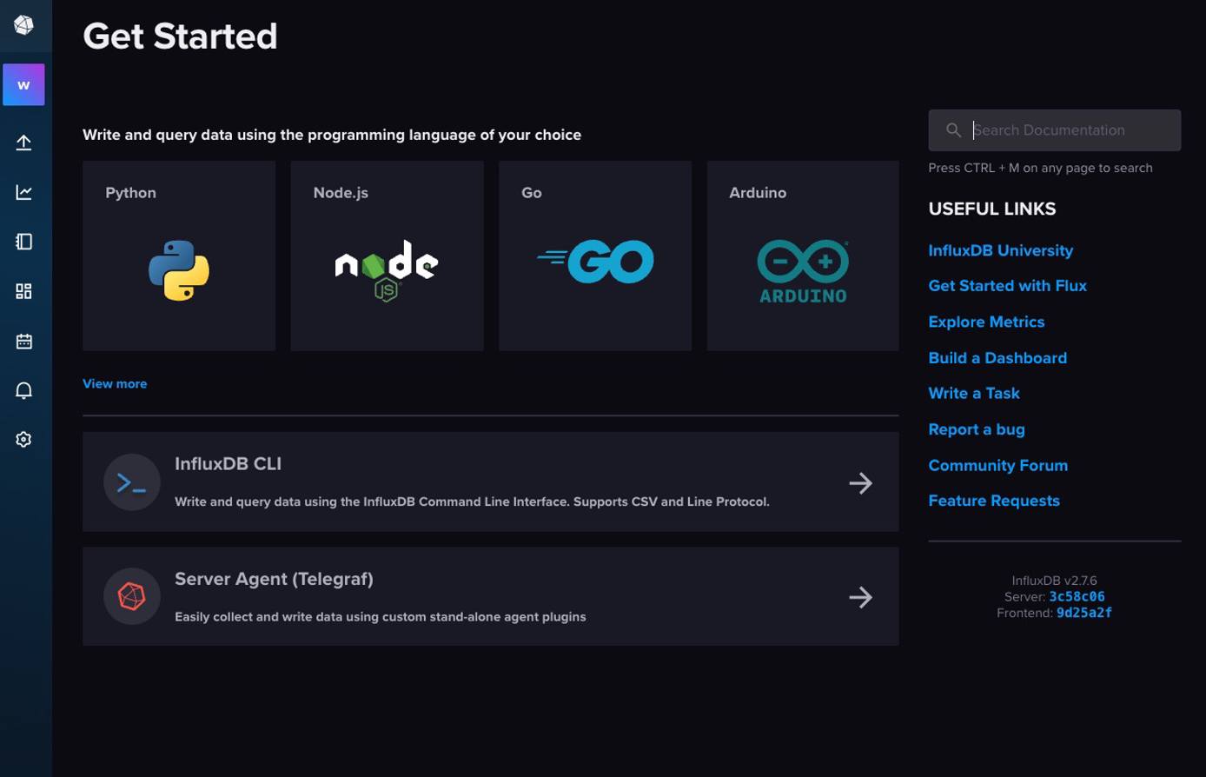The height and width of the screenshot is (777, 1206).
Task: Open the Alerts bell icon
Action: [x=23, y=390]
